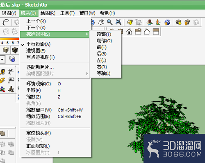Select 左(L) left view

pyautogui.click(x=105, y=60)
